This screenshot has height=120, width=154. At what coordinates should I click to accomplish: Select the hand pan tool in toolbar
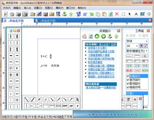tap(149, 14)
